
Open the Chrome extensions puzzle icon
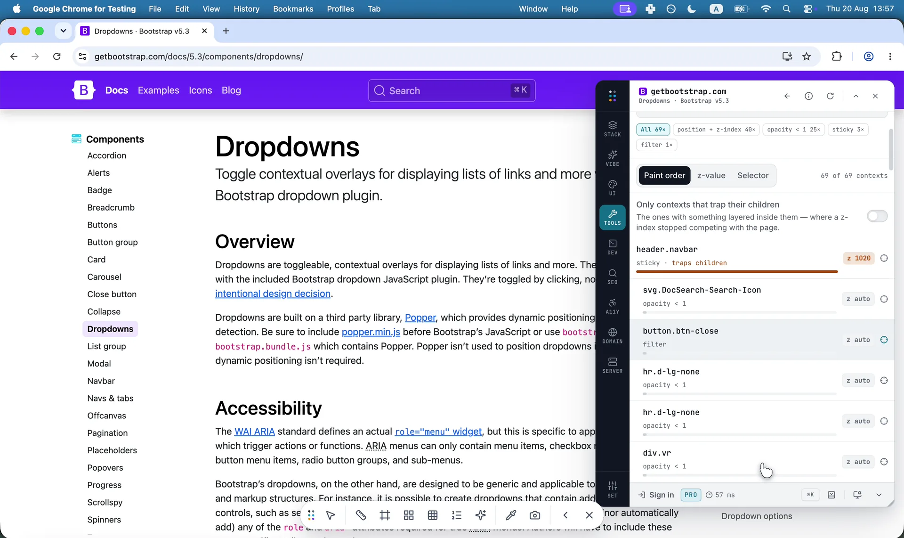click(x=837, y=57)
